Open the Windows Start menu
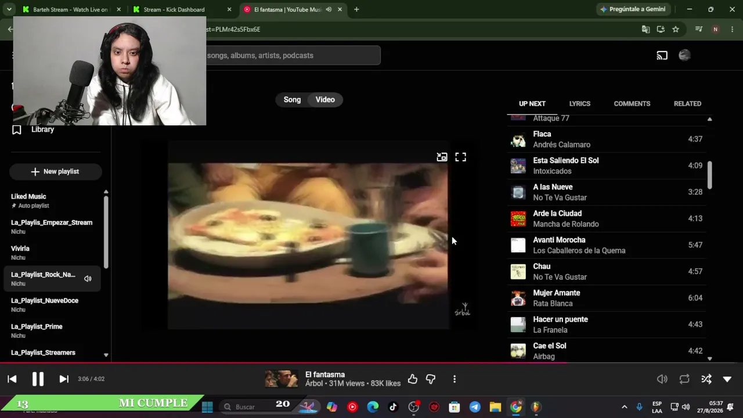 (207, 407)
